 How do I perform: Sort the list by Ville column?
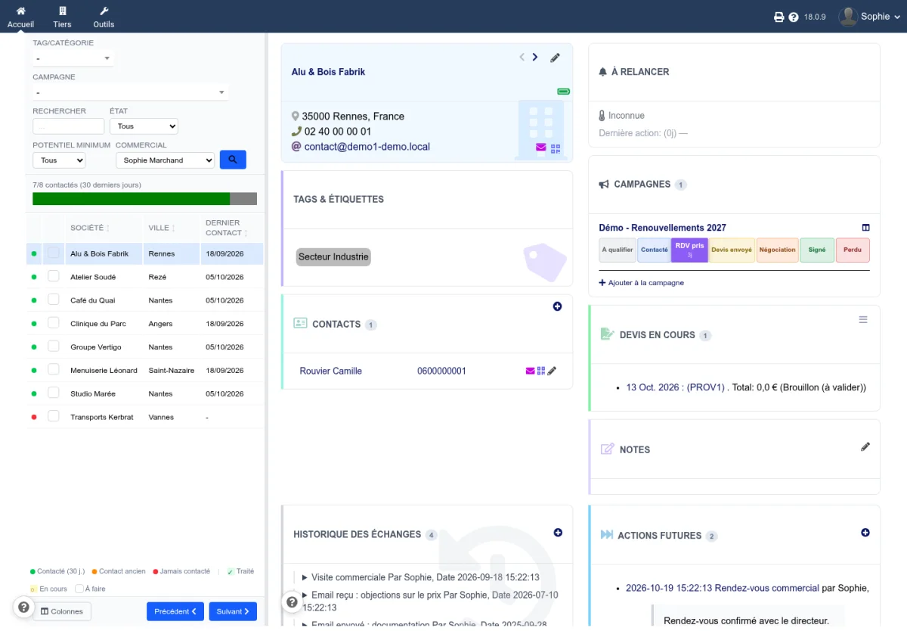[163, 228]
